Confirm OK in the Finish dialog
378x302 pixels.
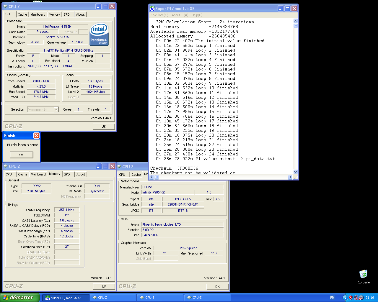coord(22,155)
